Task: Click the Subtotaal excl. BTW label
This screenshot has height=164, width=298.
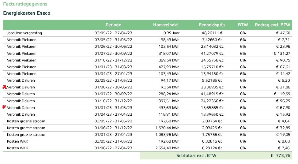Action: [196, 156]
